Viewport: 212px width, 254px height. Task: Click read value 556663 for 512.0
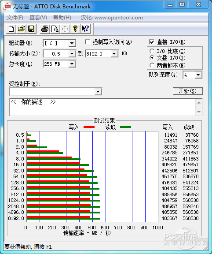coord(190,194)
